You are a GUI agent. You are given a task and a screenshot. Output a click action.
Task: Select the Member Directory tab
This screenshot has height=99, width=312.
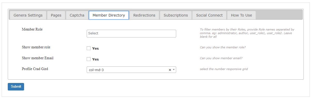coord(109,15)
